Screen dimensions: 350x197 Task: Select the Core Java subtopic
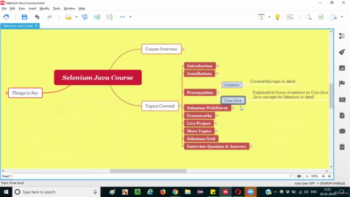point(233,101)
